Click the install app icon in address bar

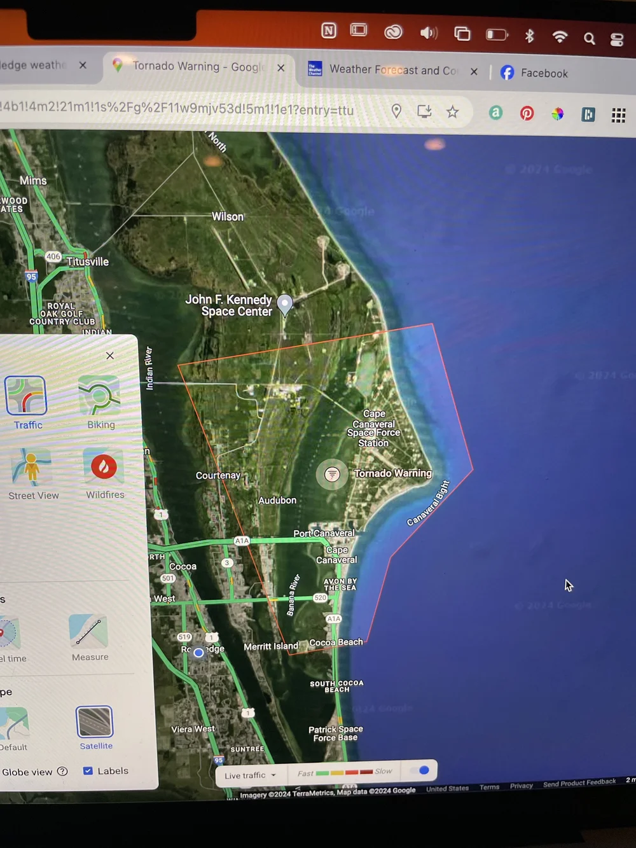[424, 112]
